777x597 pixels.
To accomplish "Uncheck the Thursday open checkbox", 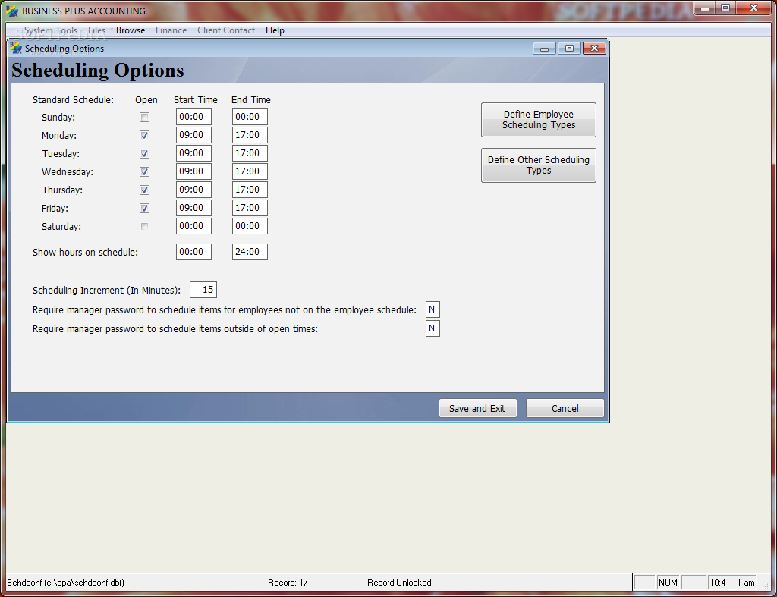I will click(144, 190).
